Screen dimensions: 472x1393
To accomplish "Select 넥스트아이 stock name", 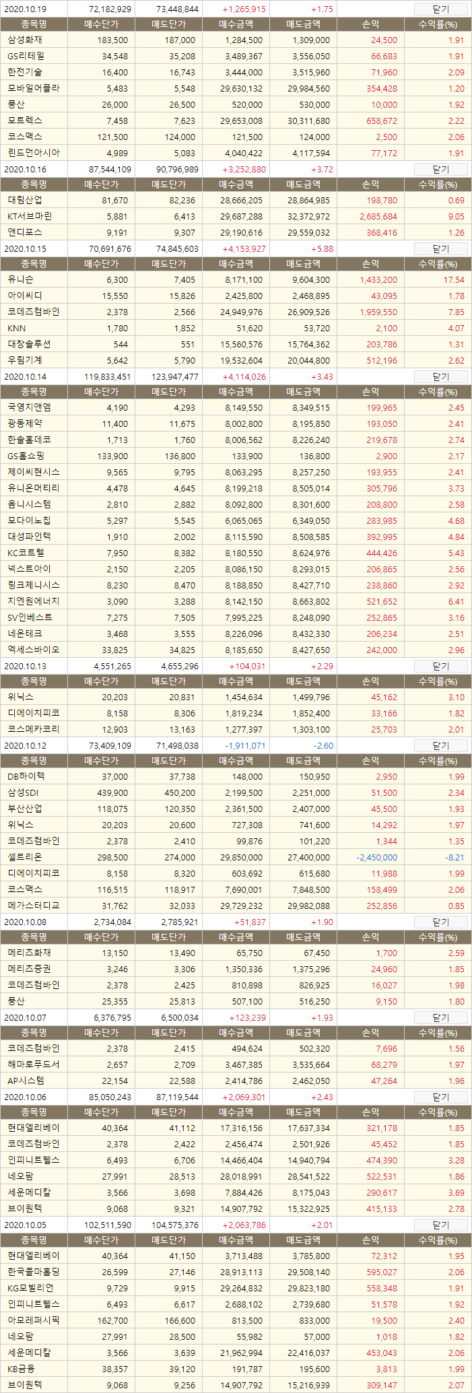I will coord(29,569).
